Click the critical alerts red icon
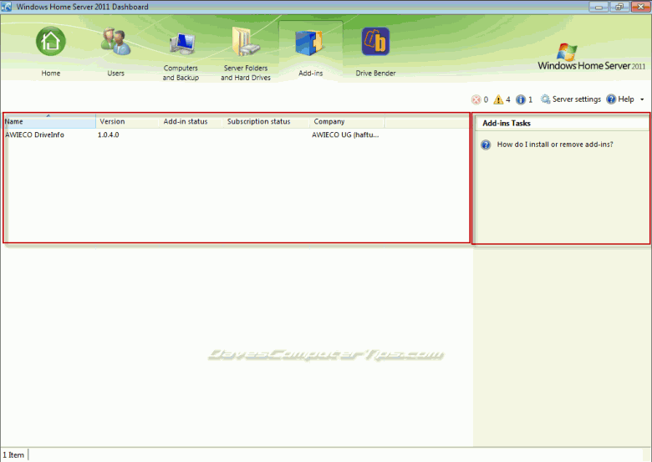 [x=476, y=99]
